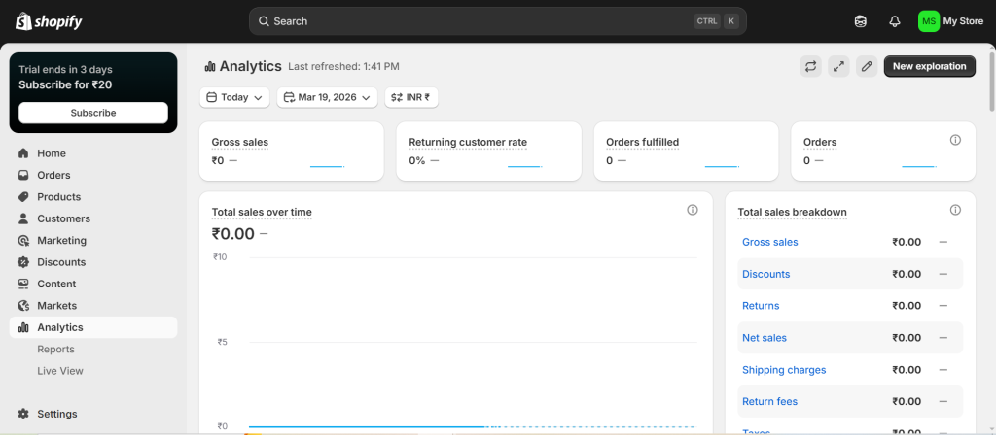Click the refresh analytics icon
The width and height of the screenshot is (996, 435).
tap(810, 66)
